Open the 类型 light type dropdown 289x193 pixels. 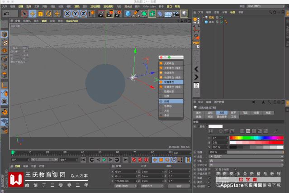[246, 156]
